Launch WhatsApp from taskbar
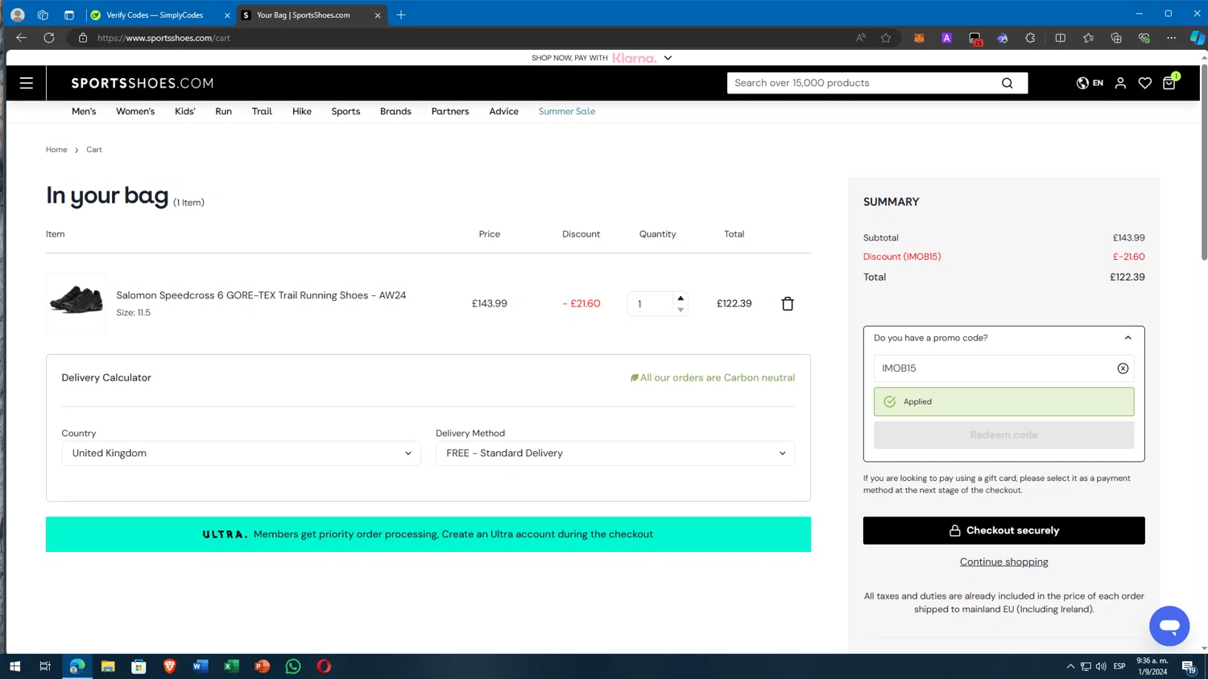Screen dimensions: 1208x679 click(293, 666)
